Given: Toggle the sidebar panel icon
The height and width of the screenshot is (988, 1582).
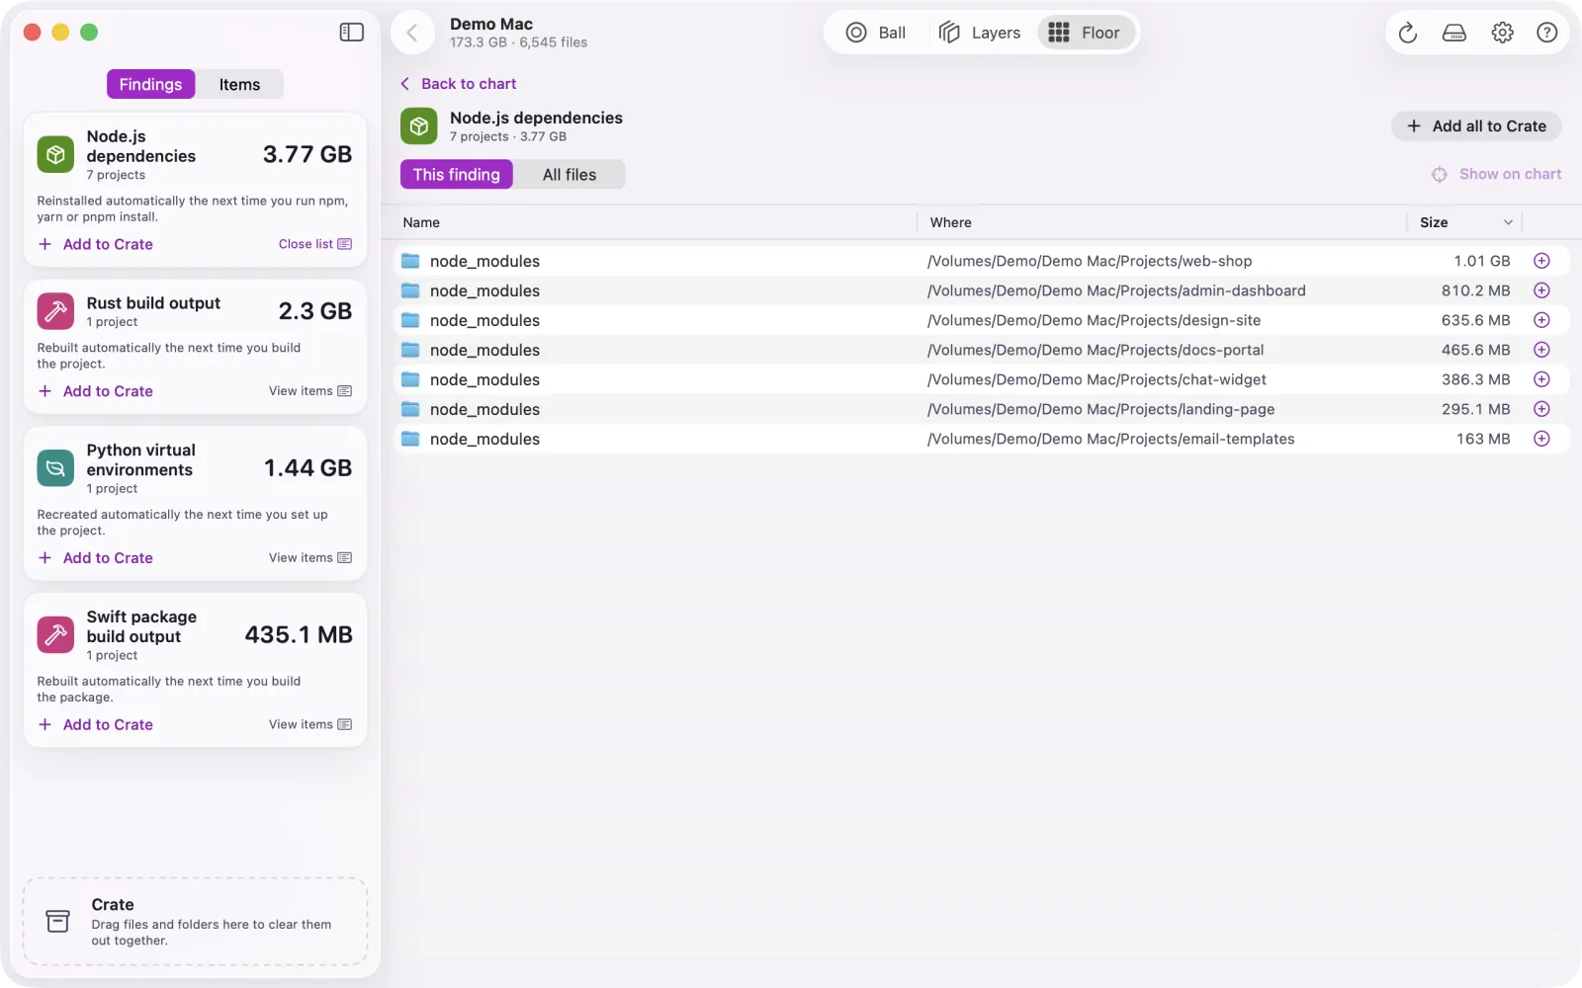Looking at the screenshot, I should [351, 33].
